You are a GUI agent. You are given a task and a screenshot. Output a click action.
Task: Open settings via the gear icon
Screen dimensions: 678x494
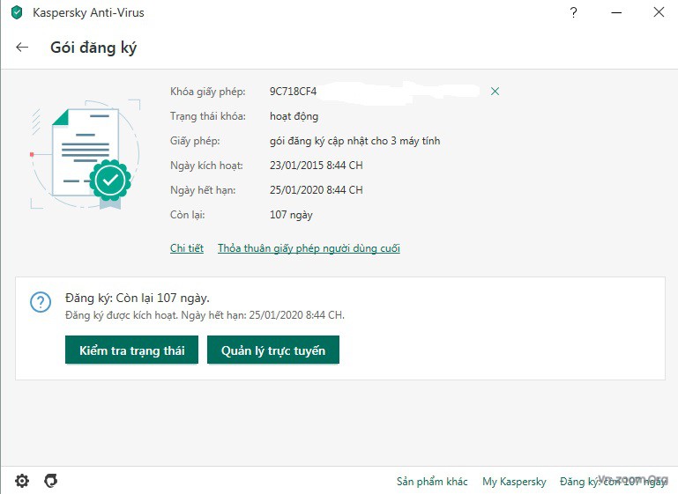coord(22,481)
